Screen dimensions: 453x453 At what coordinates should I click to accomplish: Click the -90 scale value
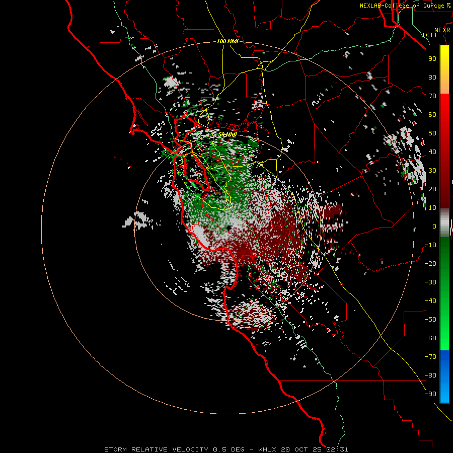point(430,394)
